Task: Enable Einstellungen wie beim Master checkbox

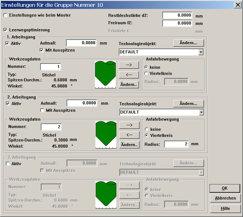Action: pos(5,15)
